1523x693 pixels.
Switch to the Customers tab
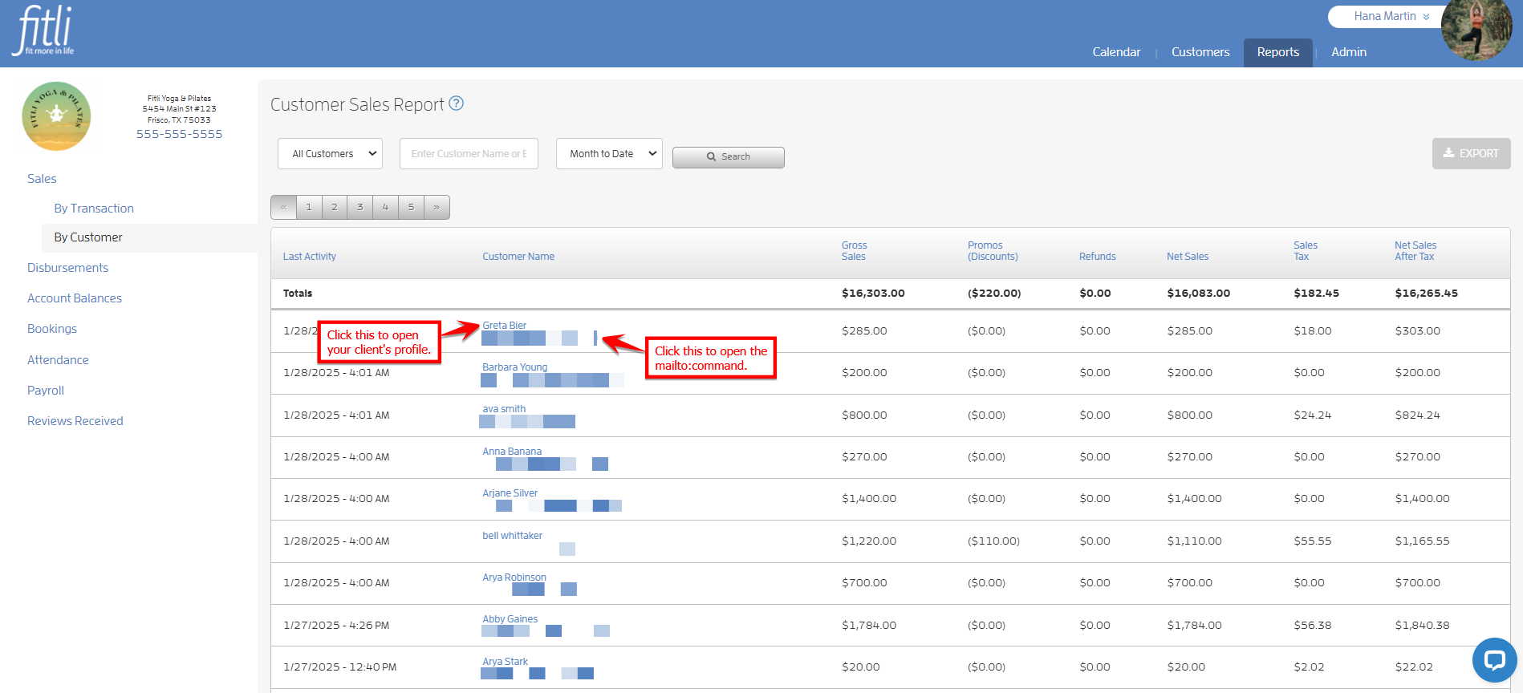click(1200, 52)
